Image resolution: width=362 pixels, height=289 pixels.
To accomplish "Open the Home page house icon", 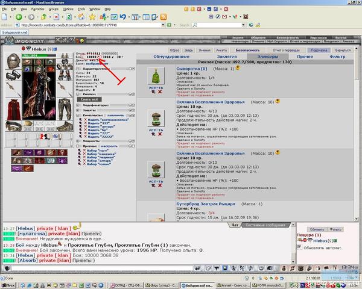I will (81, 17).
